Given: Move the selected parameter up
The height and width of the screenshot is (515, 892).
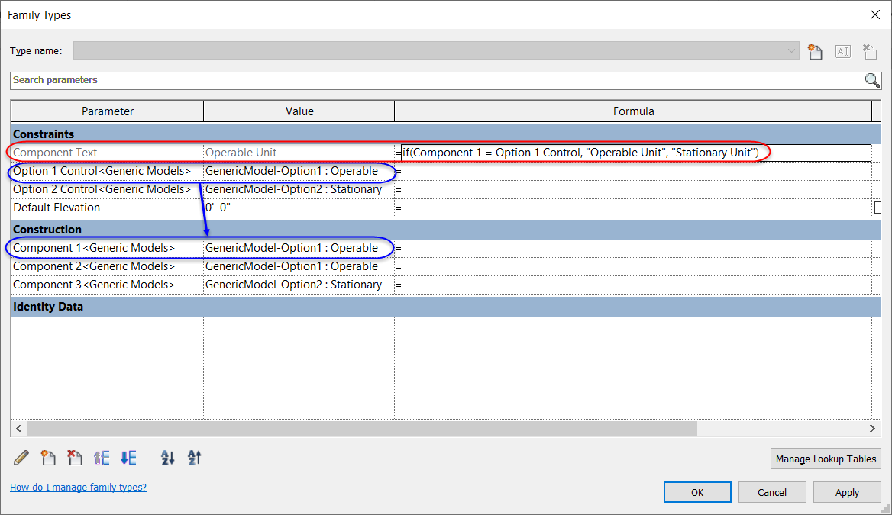Looking at the screenshot, I should point(102,457).
